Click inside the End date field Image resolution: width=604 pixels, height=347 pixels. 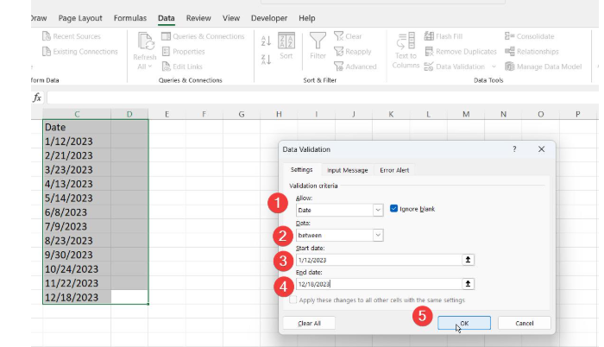pyautogui.click(x=379, y=284)
